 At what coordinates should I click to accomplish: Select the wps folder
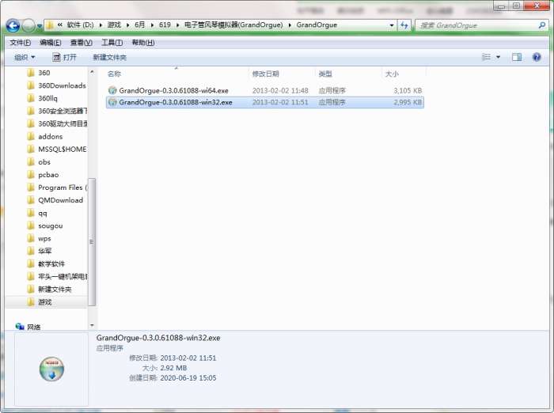coord(44,238)
